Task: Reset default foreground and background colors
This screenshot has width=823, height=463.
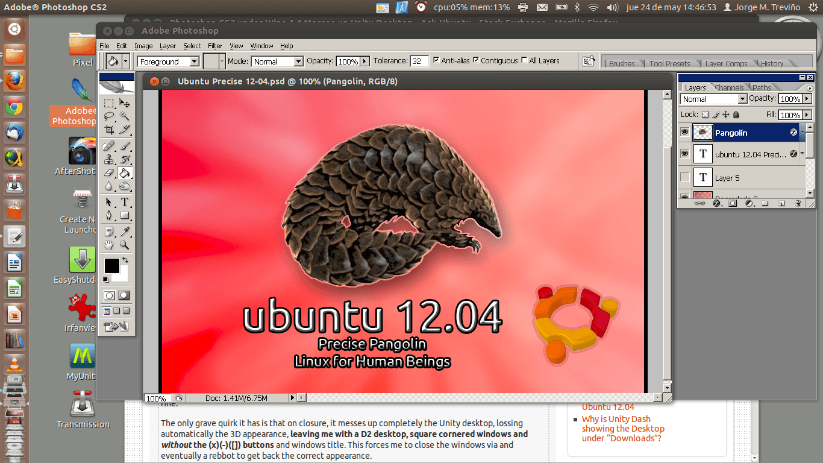Action: tap(106, 279)
